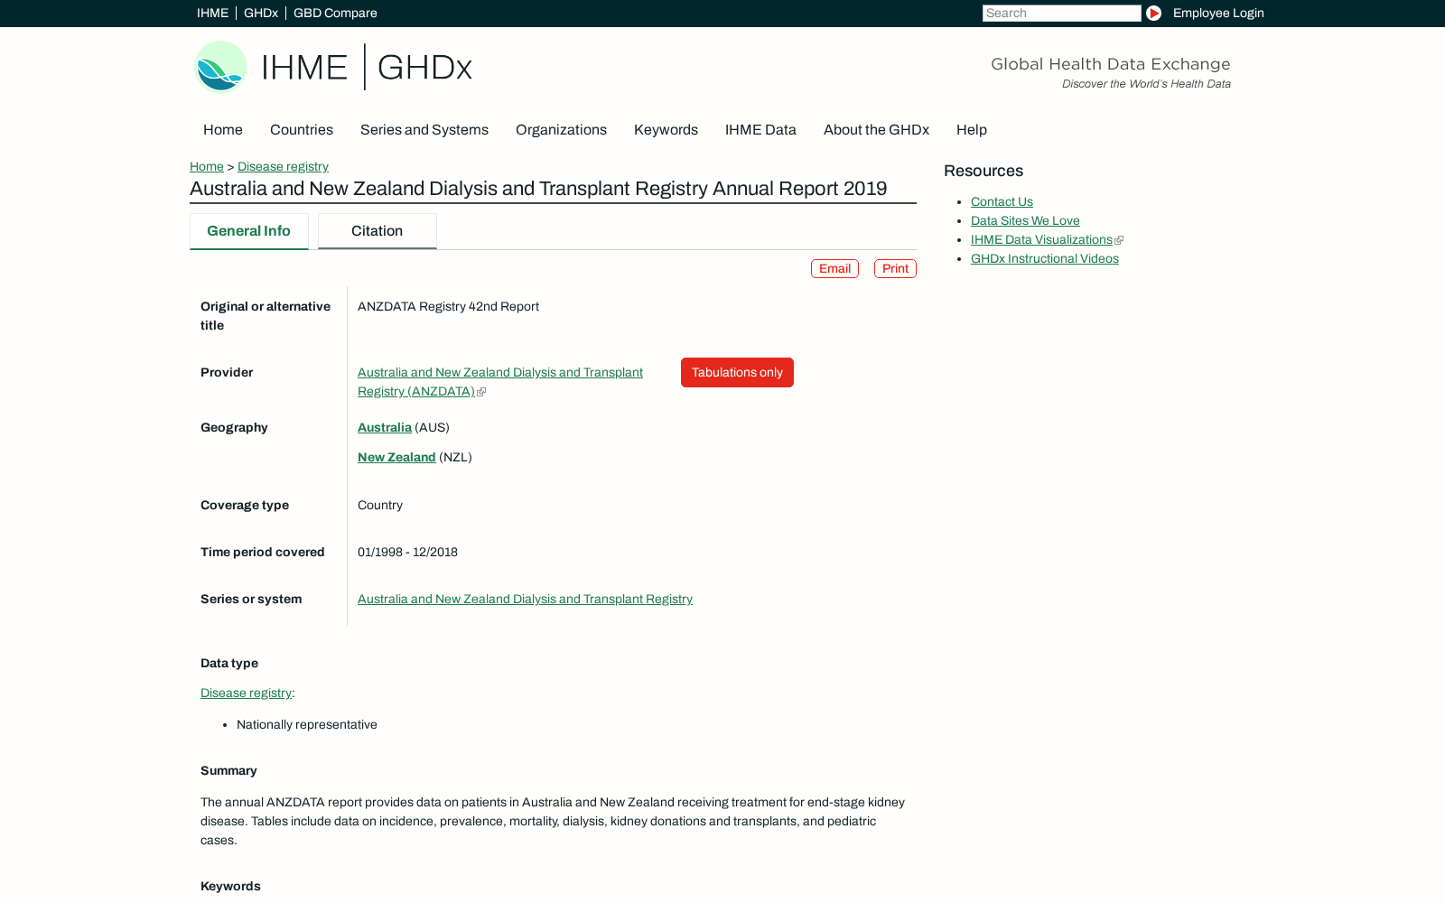The image size is (1445, 903).
Task: Open IHME link in top bar
Action: point(212,13)
